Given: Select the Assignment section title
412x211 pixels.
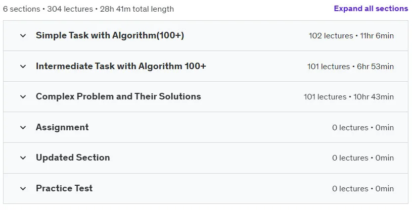Looking at the screenshot, I should point(62,127).
